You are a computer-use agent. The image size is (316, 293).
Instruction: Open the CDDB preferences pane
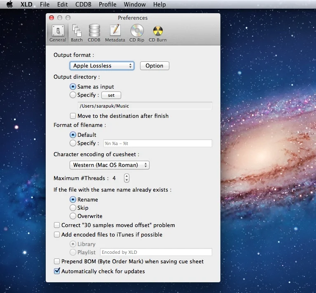point(94,33)
